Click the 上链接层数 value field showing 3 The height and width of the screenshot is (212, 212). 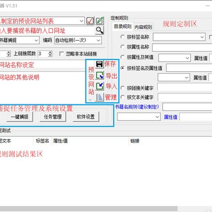43,54
